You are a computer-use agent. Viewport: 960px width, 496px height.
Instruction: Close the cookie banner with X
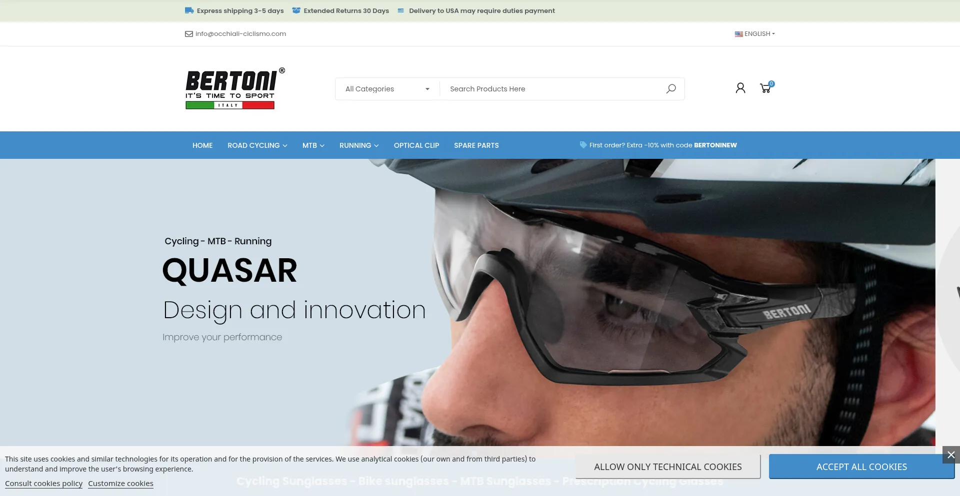click(x=951, y=455)
